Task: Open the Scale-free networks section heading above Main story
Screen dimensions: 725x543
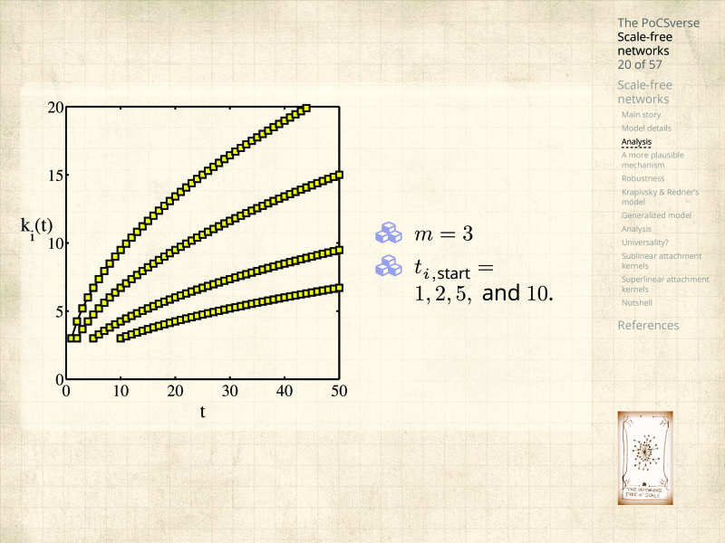Action: (644, 91)
